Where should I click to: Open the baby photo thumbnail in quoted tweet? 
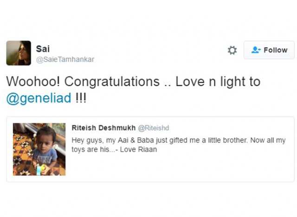click(39, 149)
